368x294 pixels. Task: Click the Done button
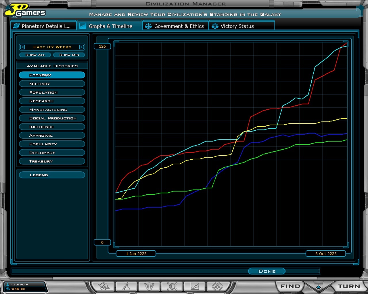click(x=267, y=271)
